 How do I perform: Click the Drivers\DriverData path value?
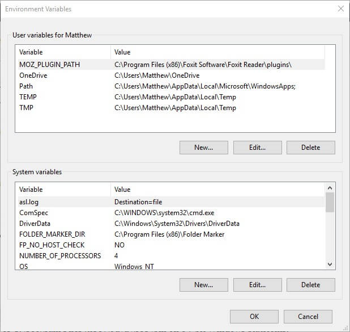177,224
